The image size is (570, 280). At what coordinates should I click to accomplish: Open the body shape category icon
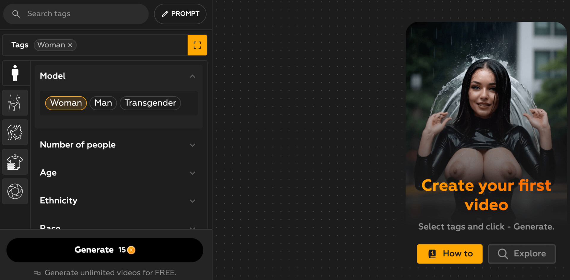[15, 103]
